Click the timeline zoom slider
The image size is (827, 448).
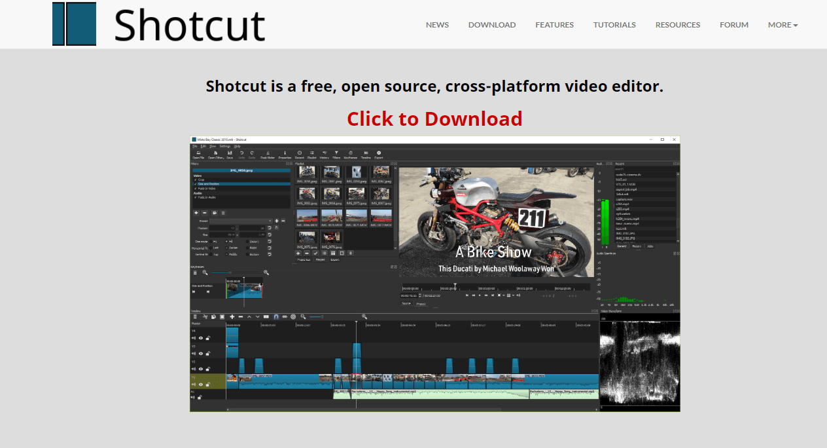point(315,317)
